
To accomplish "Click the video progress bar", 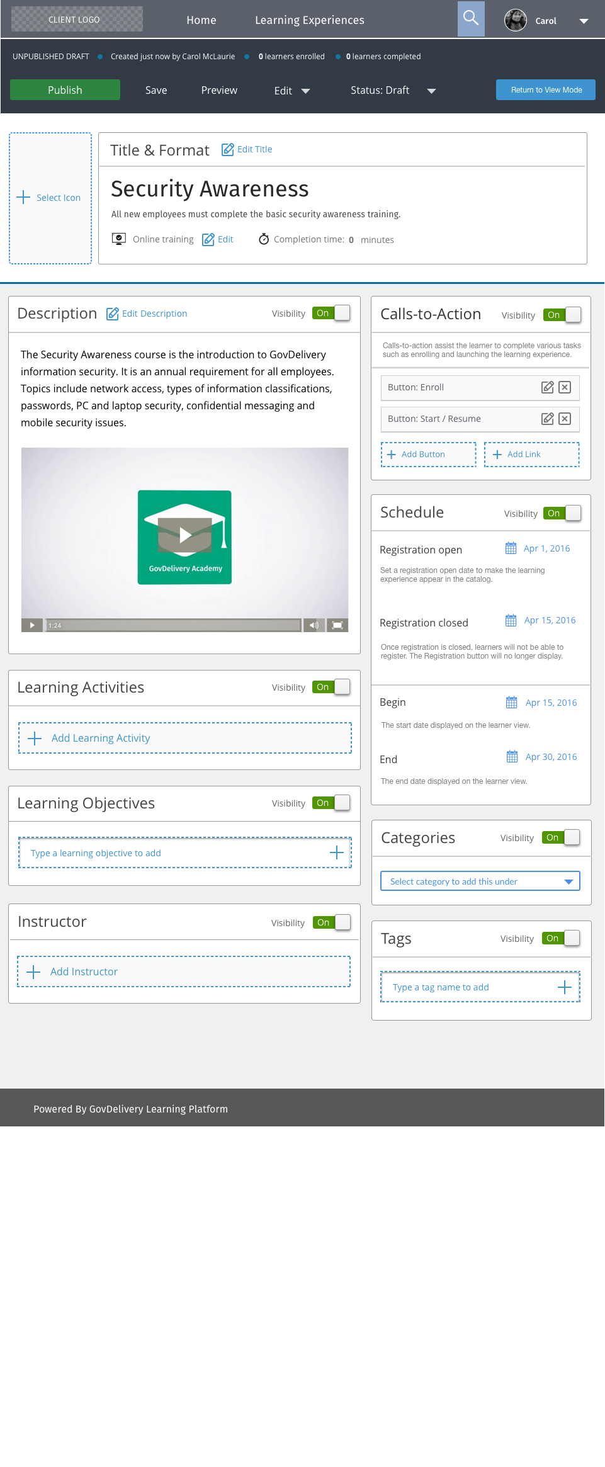I will coord(173,625).
